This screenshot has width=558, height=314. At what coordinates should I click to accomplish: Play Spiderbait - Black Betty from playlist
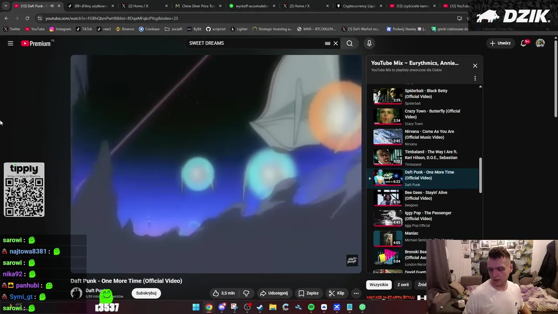[x=423, y=96]
